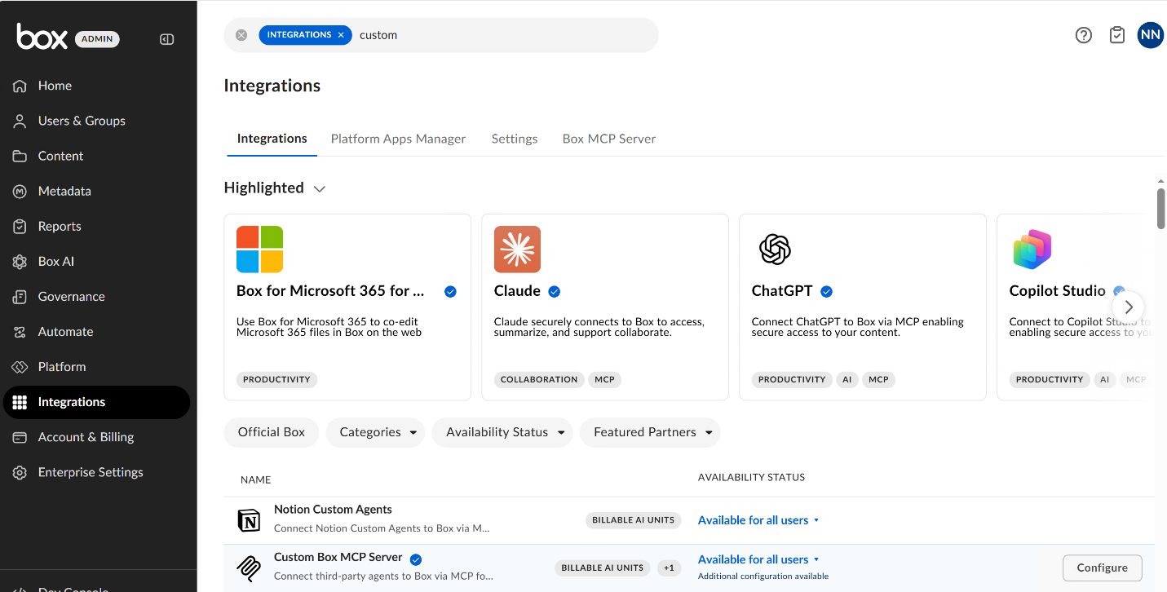The height and width of the screenshot is (592, 1167).
Task: Click the AI tag on ChatGPT card
Action: [847, 380]
